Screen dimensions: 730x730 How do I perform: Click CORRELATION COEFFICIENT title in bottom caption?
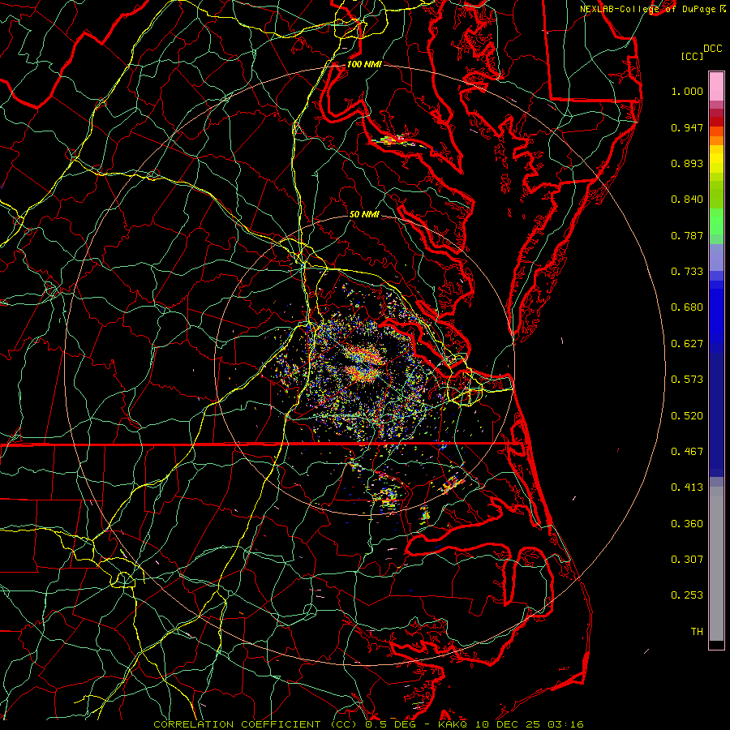(237, 724)
